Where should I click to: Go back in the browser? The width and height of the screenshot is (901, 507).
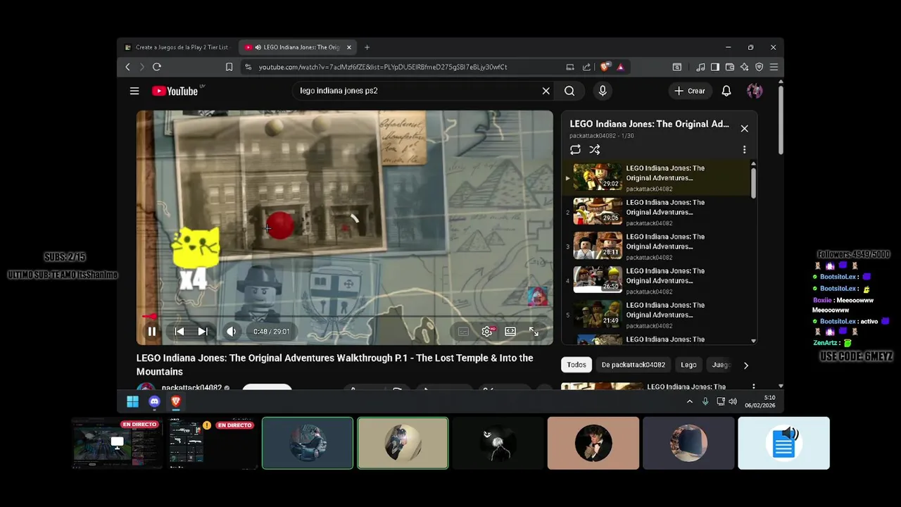(x=127, y=67)
